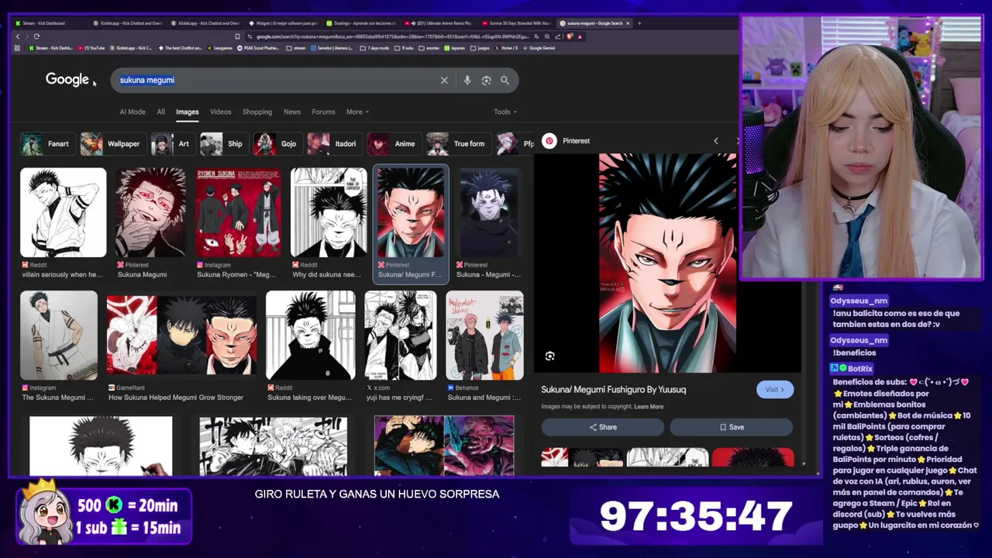Viewport: 992px width, 558px height.
Task: Apply the Anime filter chip
Action: click(393, 143)
